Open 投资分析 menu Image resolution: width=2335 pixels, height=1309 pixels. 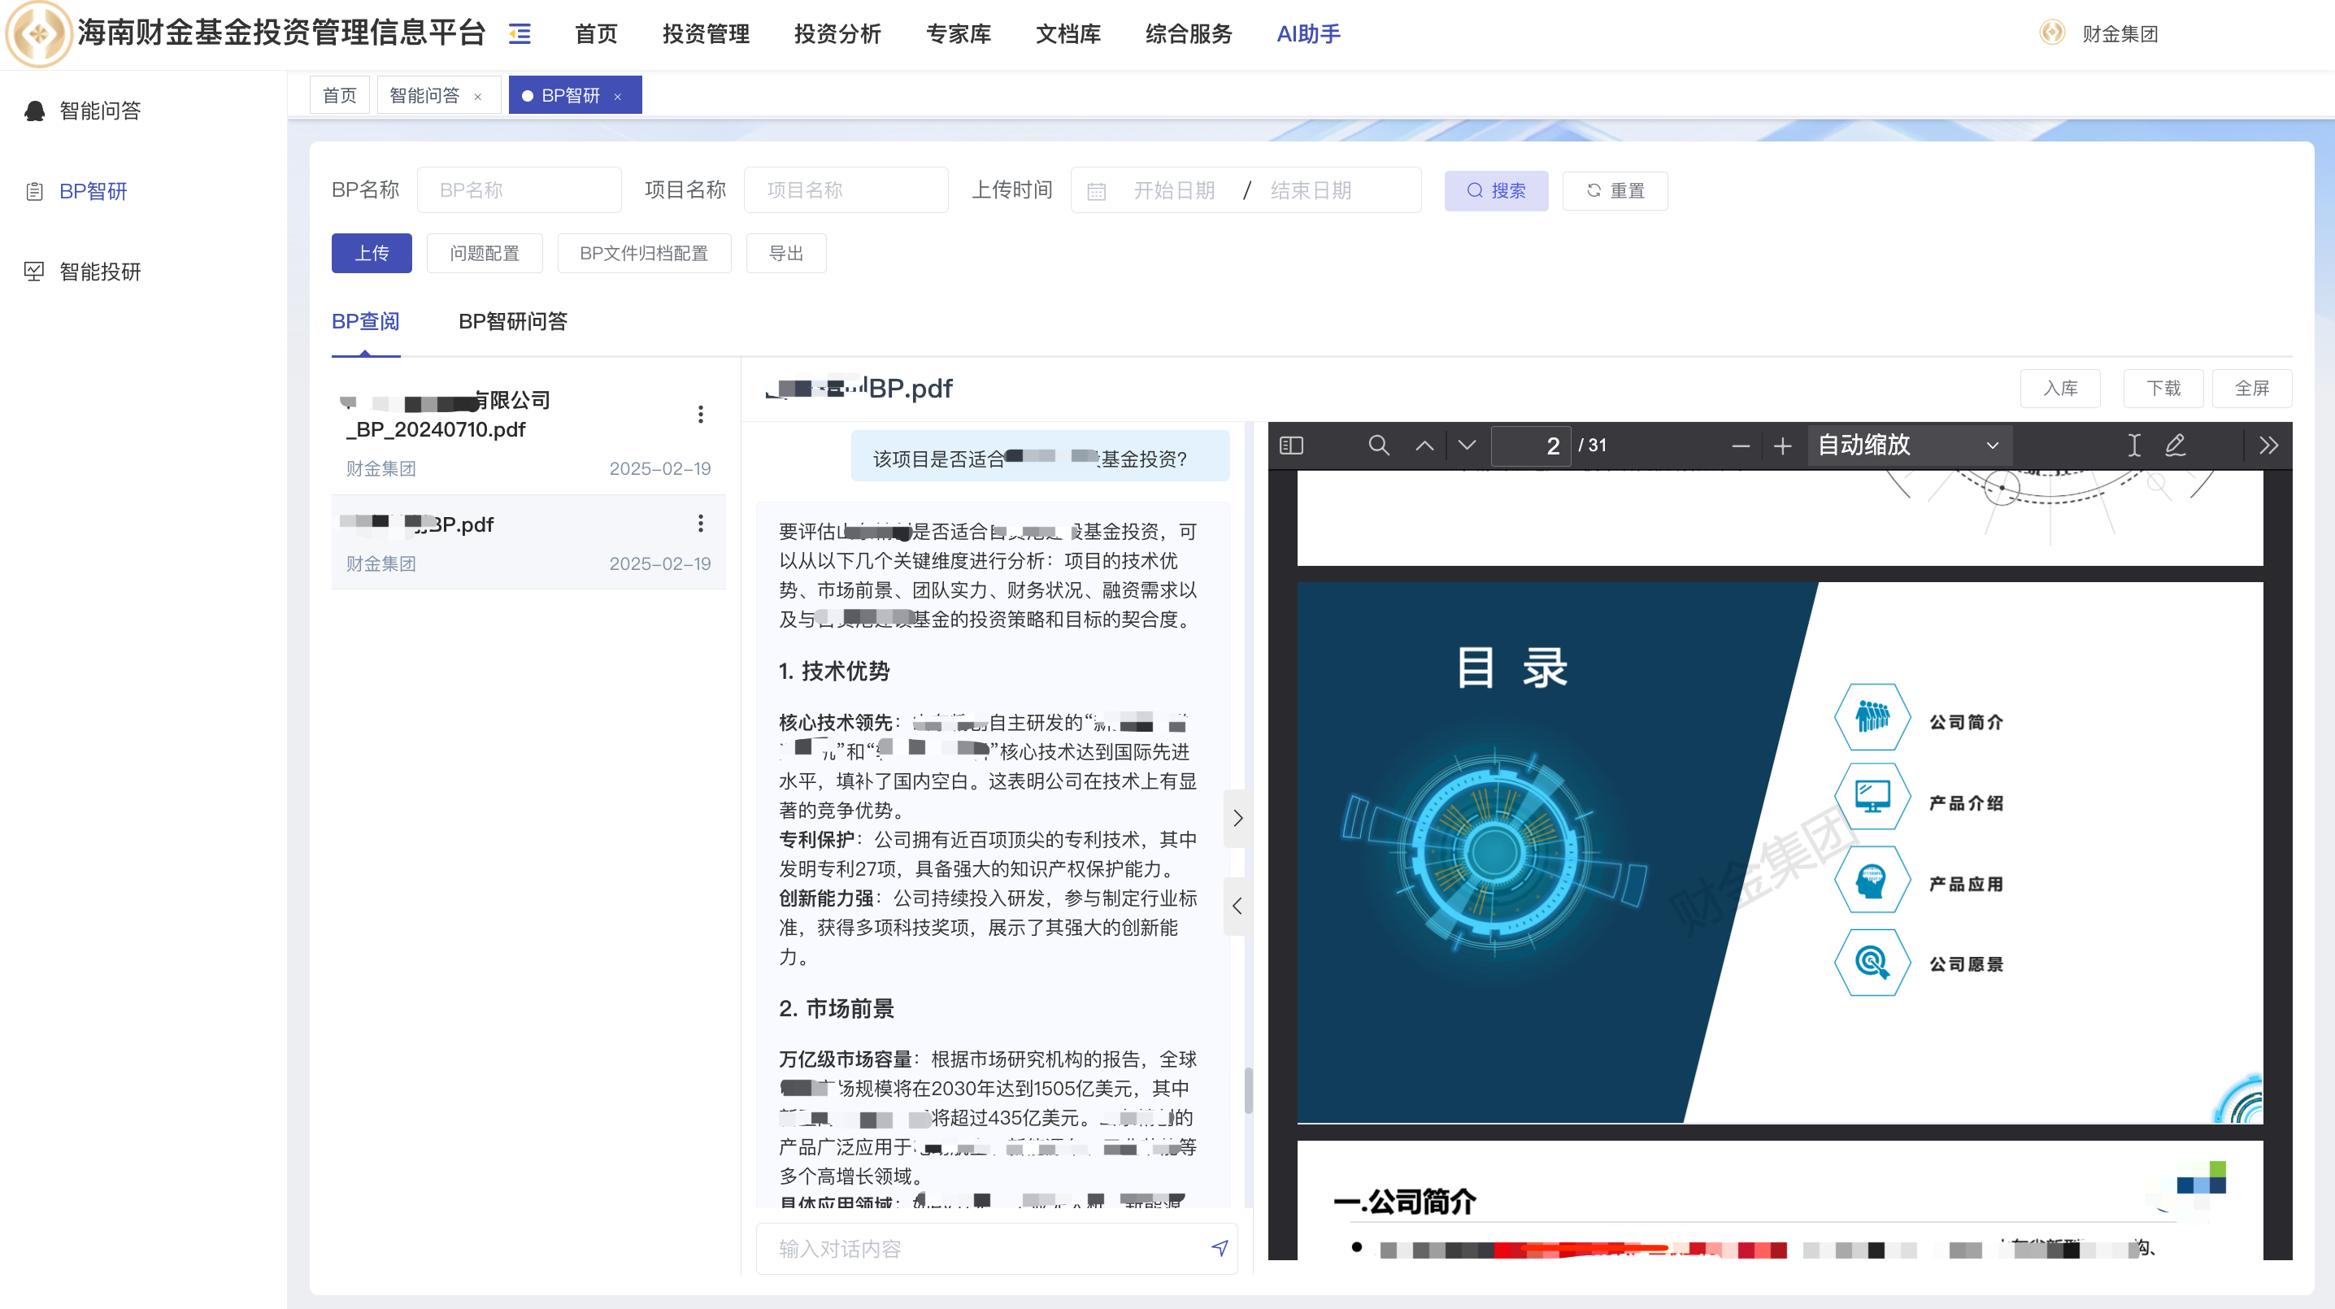(x=837, y=34)
